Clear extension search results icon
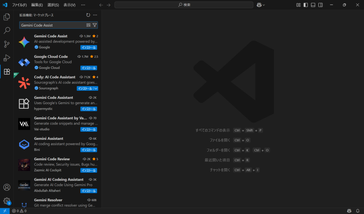The image size is (364, 214). point(89,25)
